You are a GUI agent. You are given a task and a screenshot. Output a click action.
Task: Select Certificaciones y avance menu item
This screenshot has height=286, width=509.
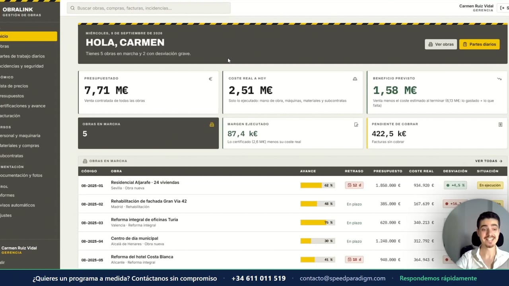coord(23,106)
